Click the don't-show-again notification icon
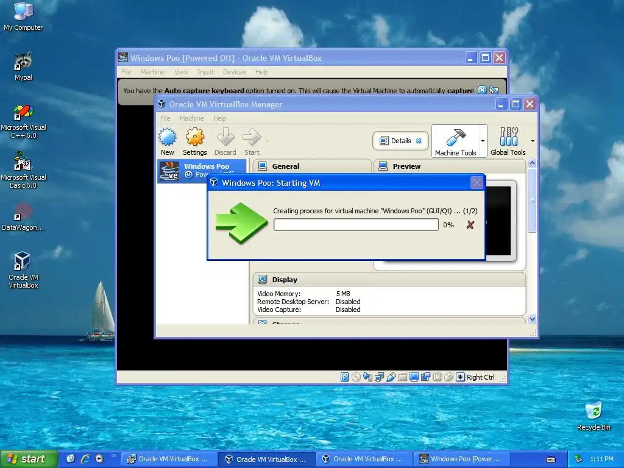 [494, 90]
